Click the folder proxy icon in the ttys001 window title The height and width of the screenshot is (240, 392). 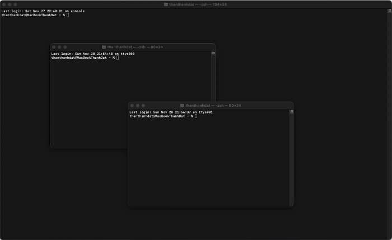click(x=182, y=105)
